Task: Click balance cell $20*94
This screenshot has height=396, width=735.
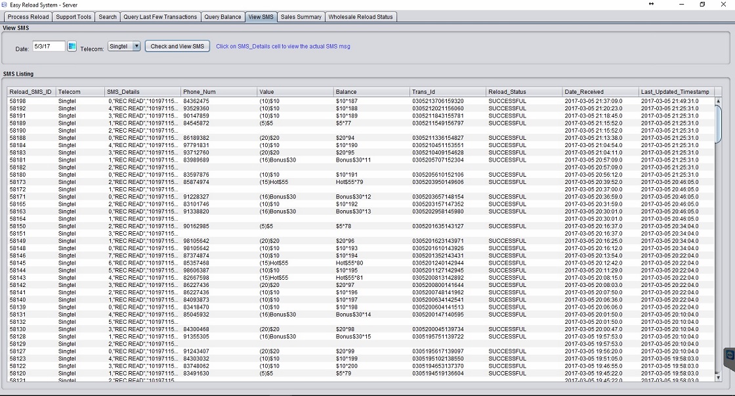Action: (372, 138)
